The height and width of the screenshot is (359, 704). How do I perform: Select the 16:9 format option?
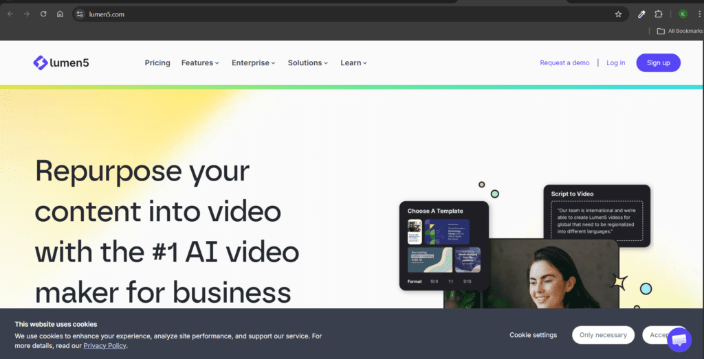[x=434, y=281]
